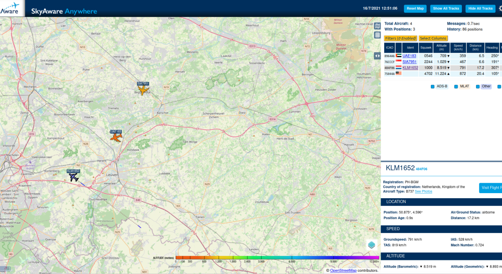Open the settings gear in the header
This screenshot has width=502, height=274.
click(x=499, y=8)
